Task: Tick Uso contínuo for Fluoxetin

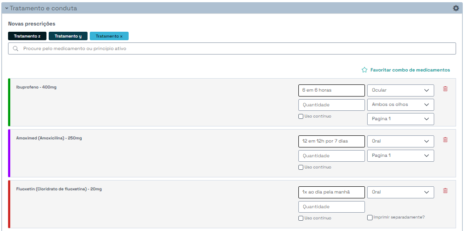Action: (x=301, y=218)
